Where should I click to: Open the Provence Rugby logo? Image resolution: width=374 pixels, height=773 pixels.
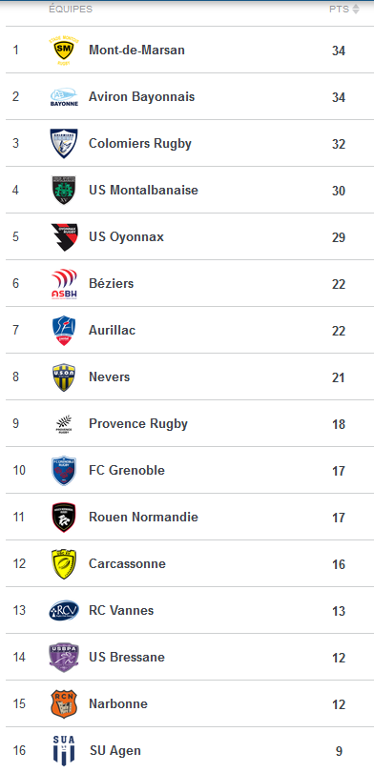point(64,424)
